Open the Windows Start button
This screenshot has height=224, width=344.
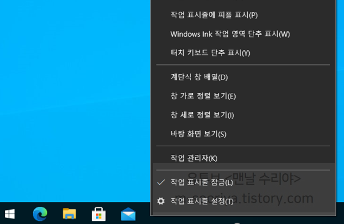point(10,214)
